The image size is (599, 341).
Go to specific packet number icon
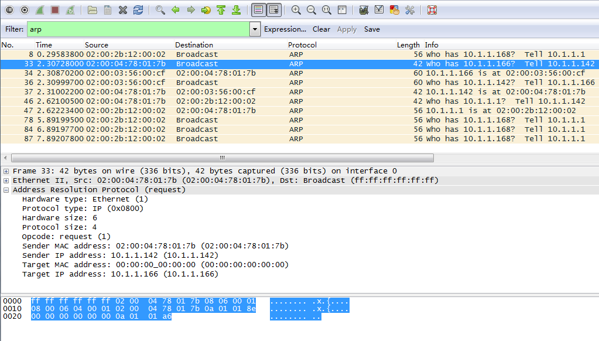206,10
